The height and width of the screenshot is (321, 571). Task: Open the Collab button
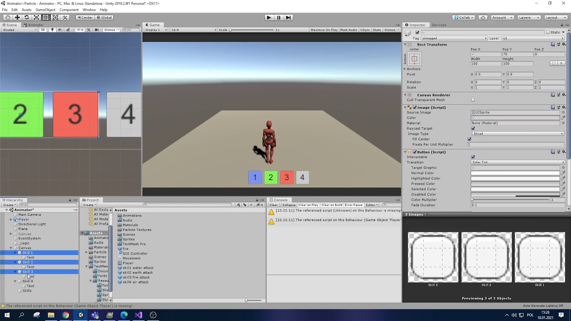(463, 17)
